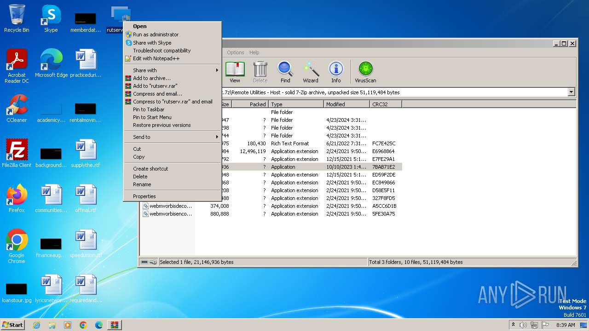Select Restore previous versions
This screenshot has height=331, width=589.
pyautogui.click(x=173, y=125)
